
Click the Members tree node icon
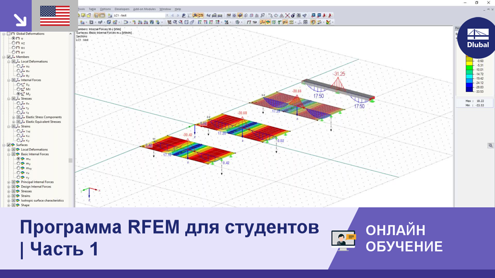[13, 57]
